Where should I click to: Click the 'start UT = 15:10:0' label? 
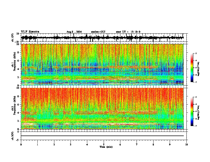pyautogui.click(x=128, y=32)
